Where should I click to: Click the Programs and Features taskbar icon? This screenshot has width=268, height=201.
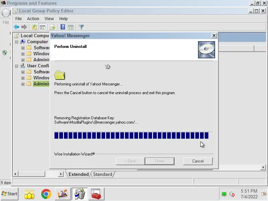tap(79, 194)
